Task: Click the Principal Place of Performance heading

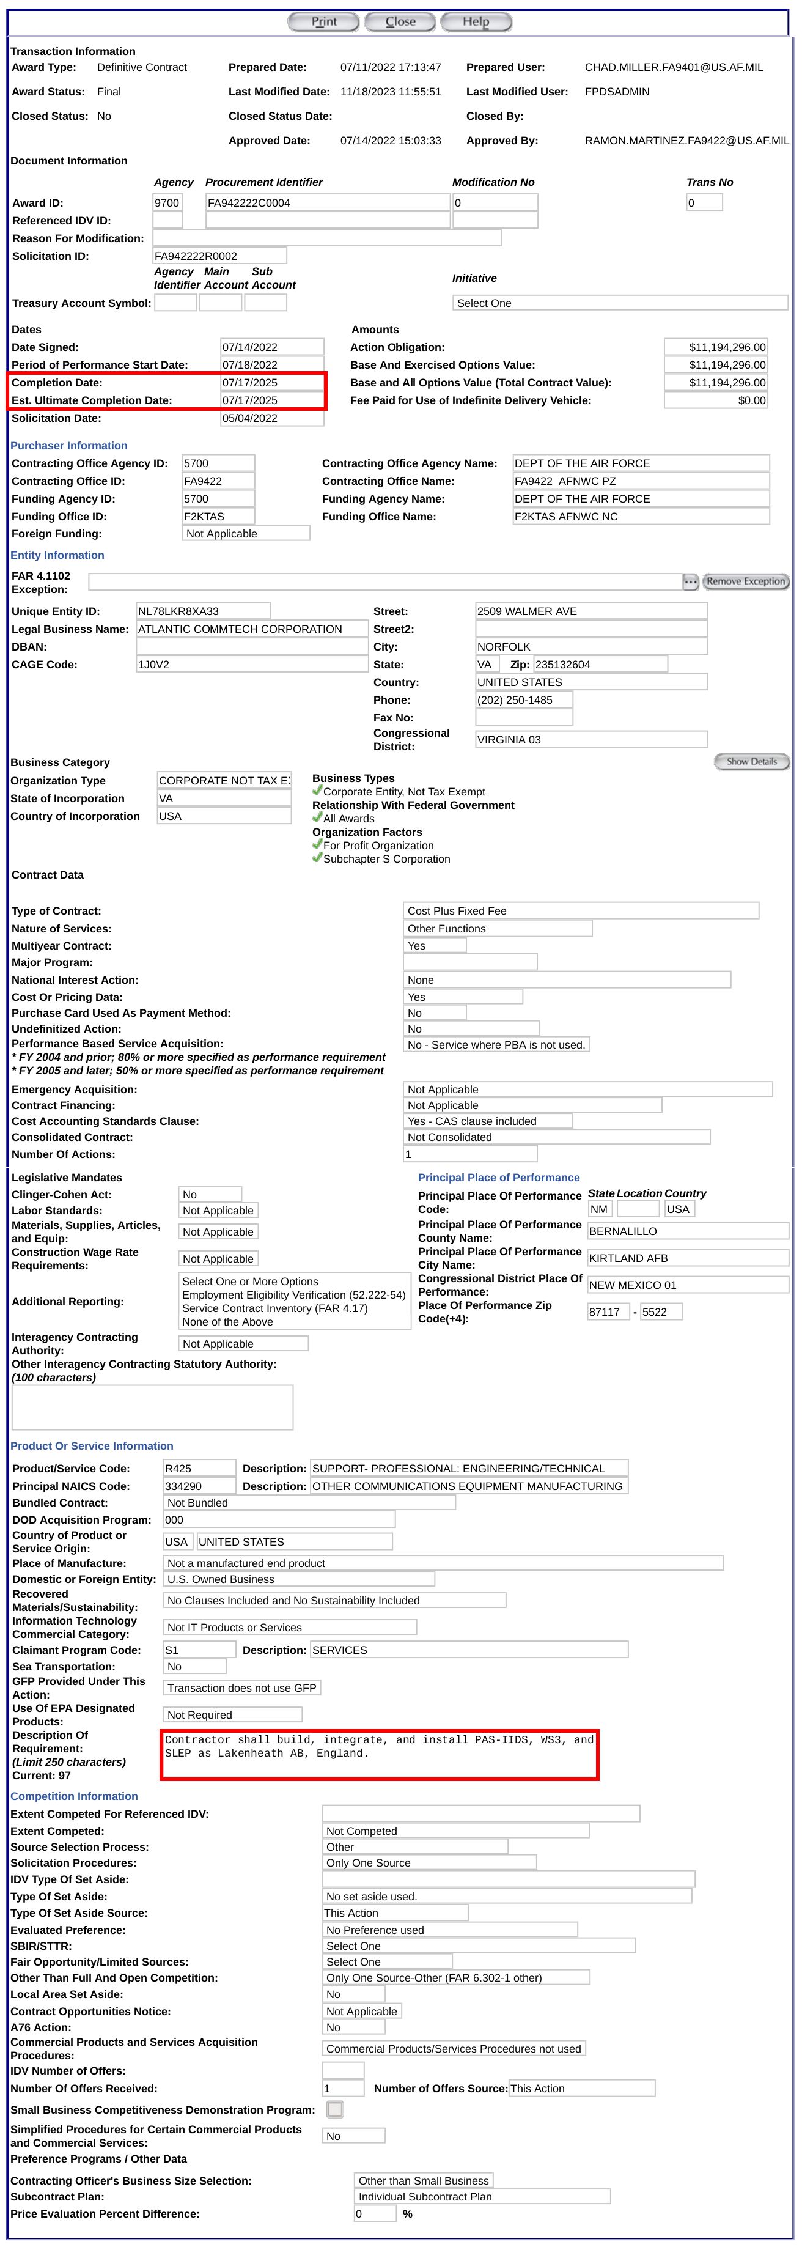Action: (x=499, y=1178)
